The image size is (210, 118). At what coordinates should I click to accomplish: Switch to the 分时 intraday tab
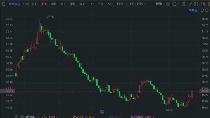tap(26, 4)
